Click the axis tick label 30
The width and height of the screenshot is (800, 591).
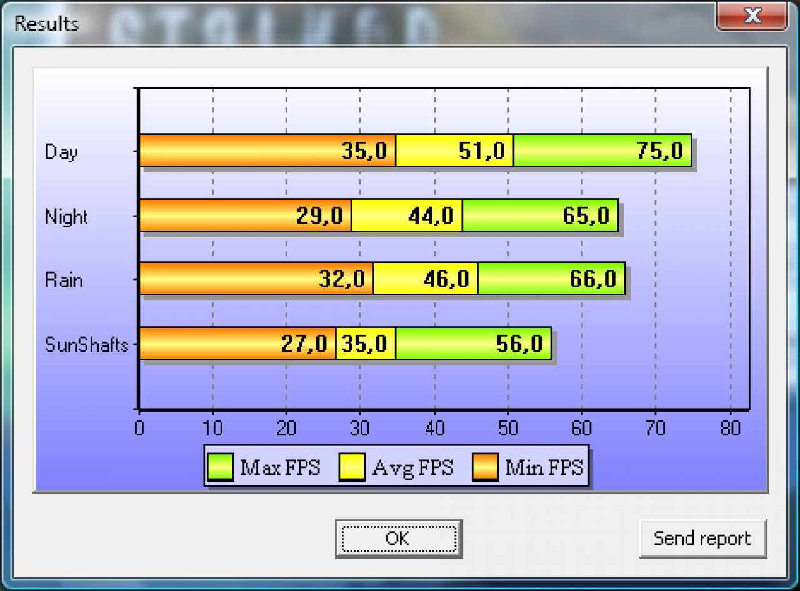(360, 428)
